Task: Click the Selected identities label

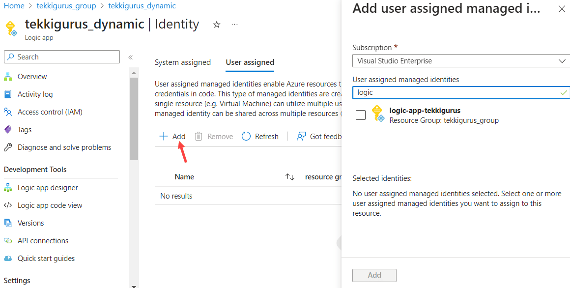Action: coord(382,178)
